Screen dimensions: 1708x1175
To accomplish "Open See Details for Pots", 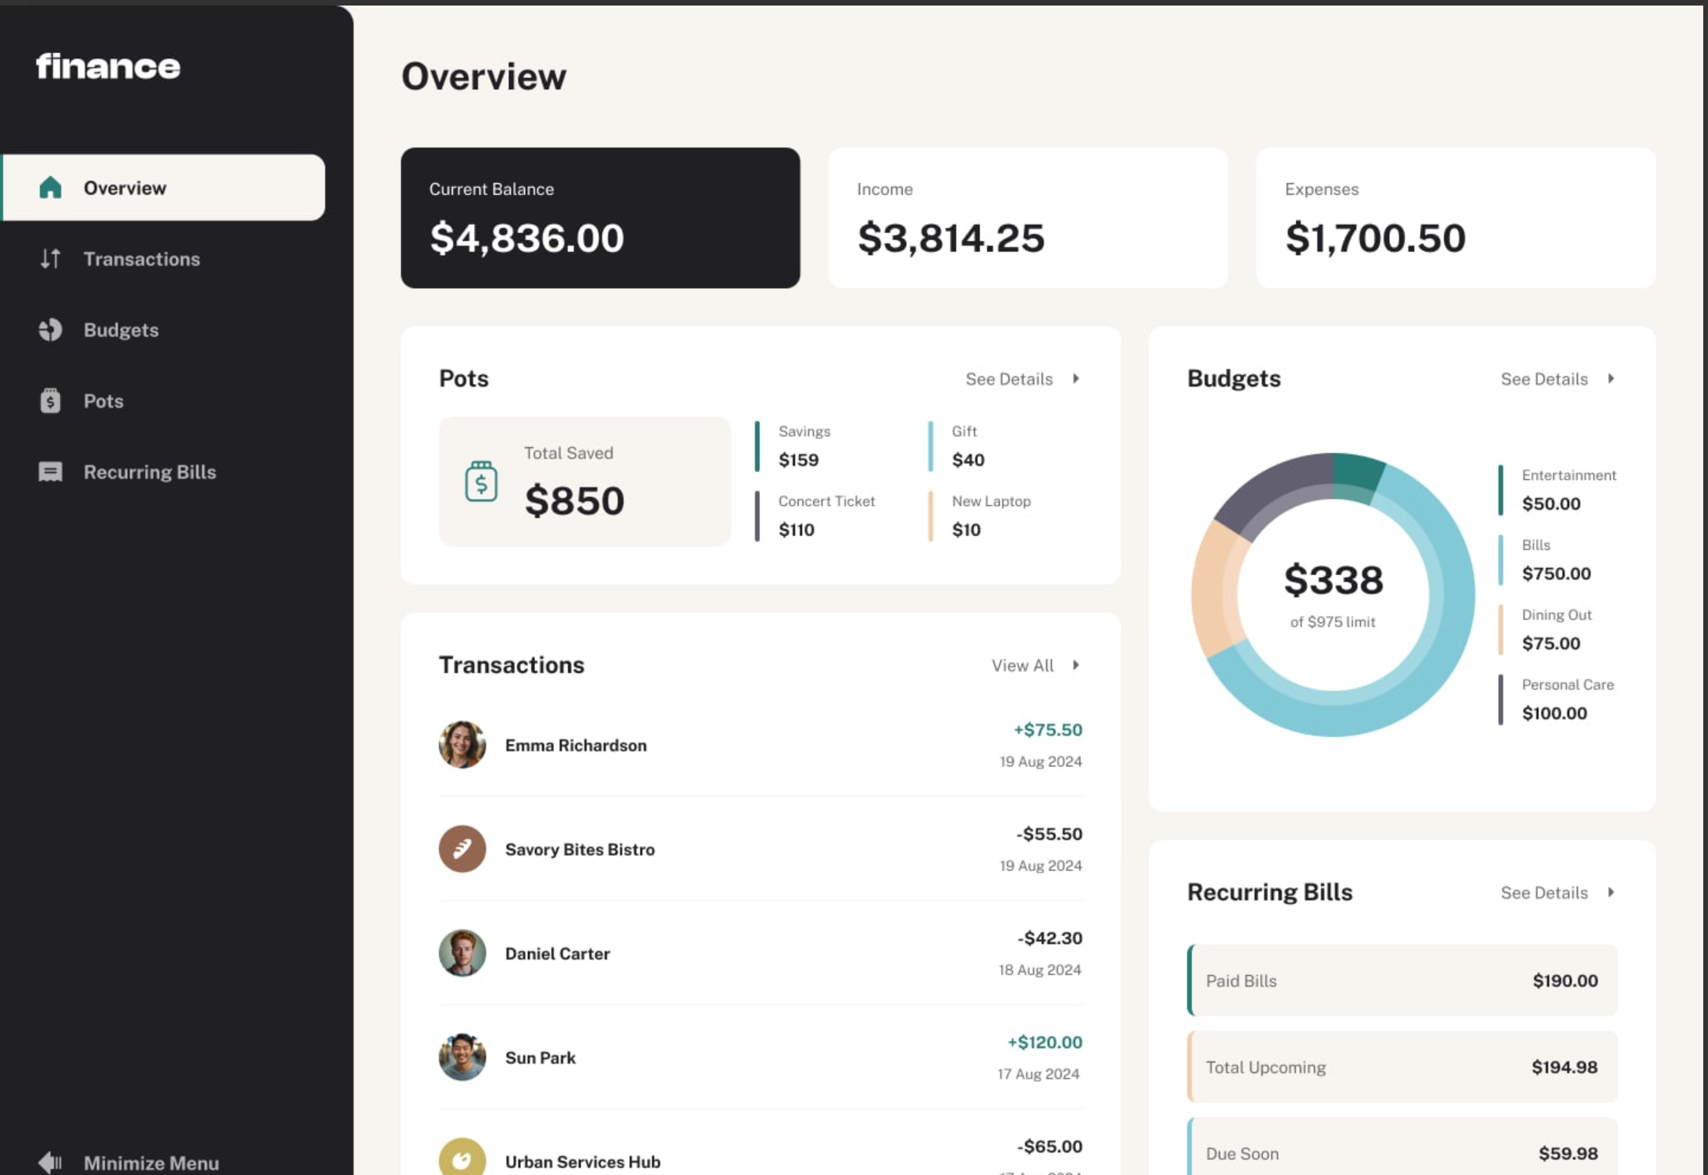I will [1009, 380].
